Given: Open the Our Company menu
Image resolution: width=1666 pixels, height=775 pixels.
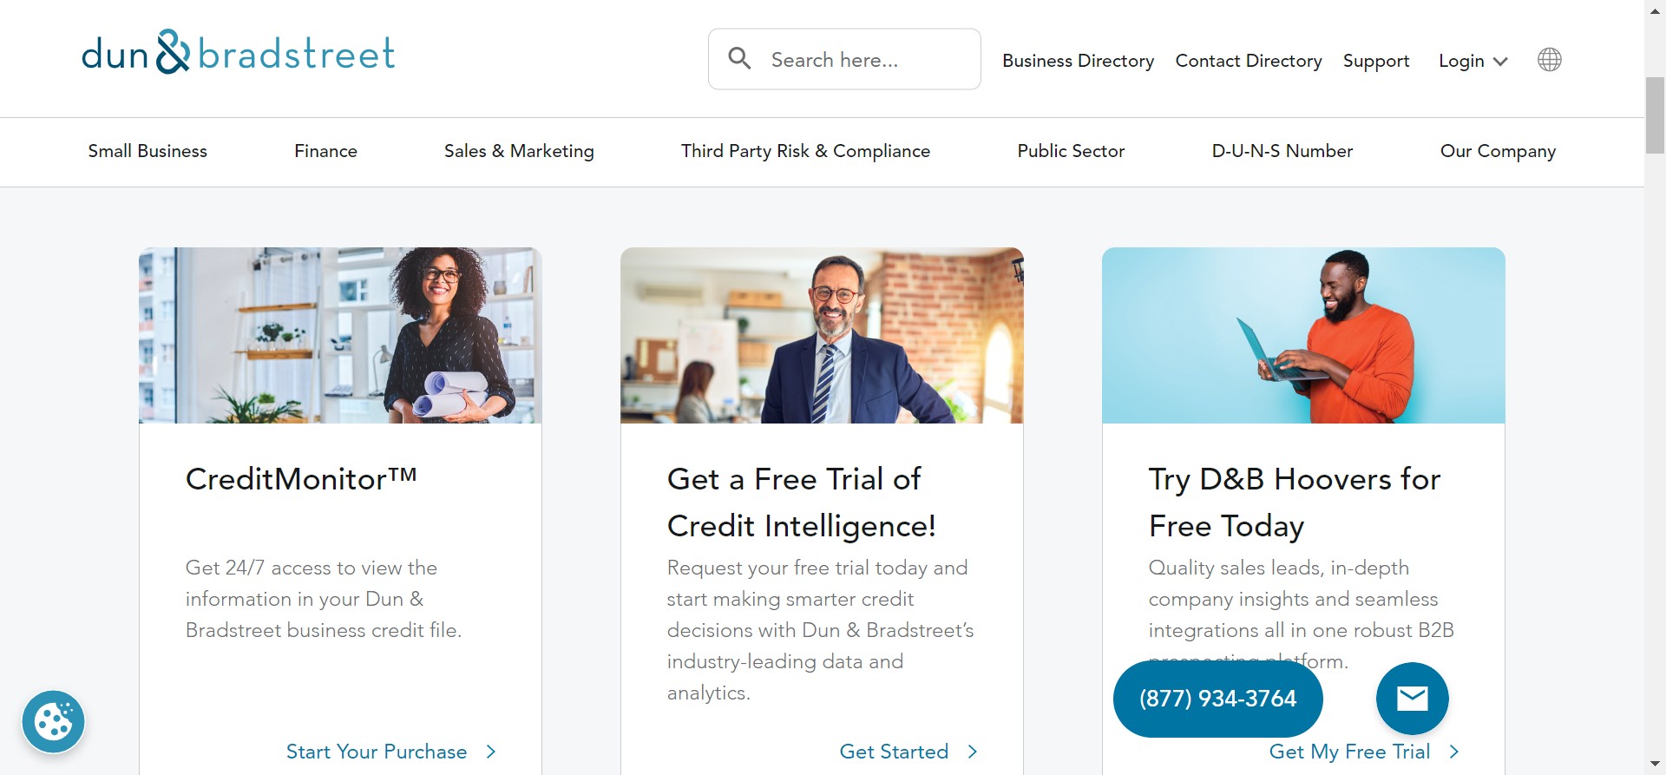Looking at the screenshot, I should (x=1498, y=151).
